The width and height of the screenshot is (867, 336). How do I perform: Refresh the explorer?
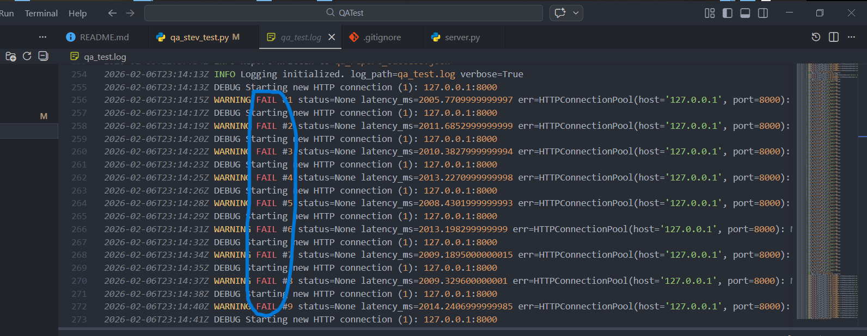27,56
